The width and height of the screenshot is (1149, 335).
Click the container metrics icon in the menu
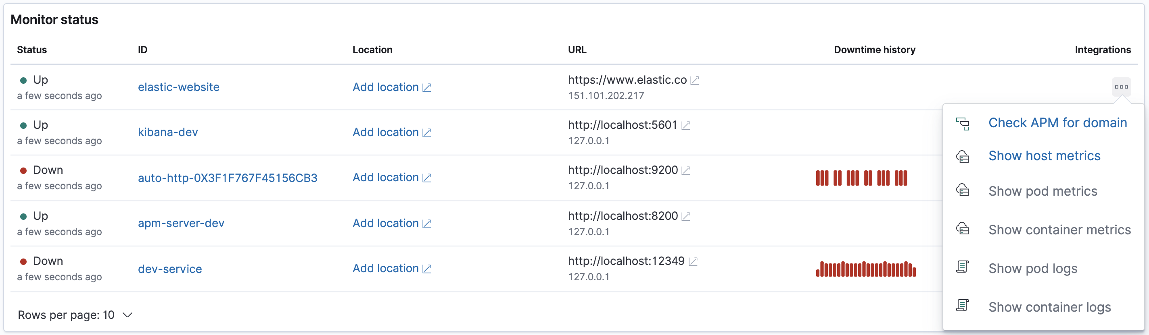(963, 229)
